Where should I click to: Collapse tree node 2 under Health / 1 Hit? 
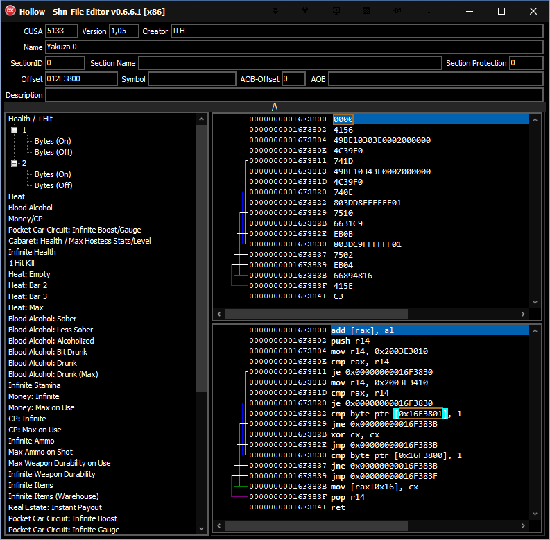coord(14,163)
